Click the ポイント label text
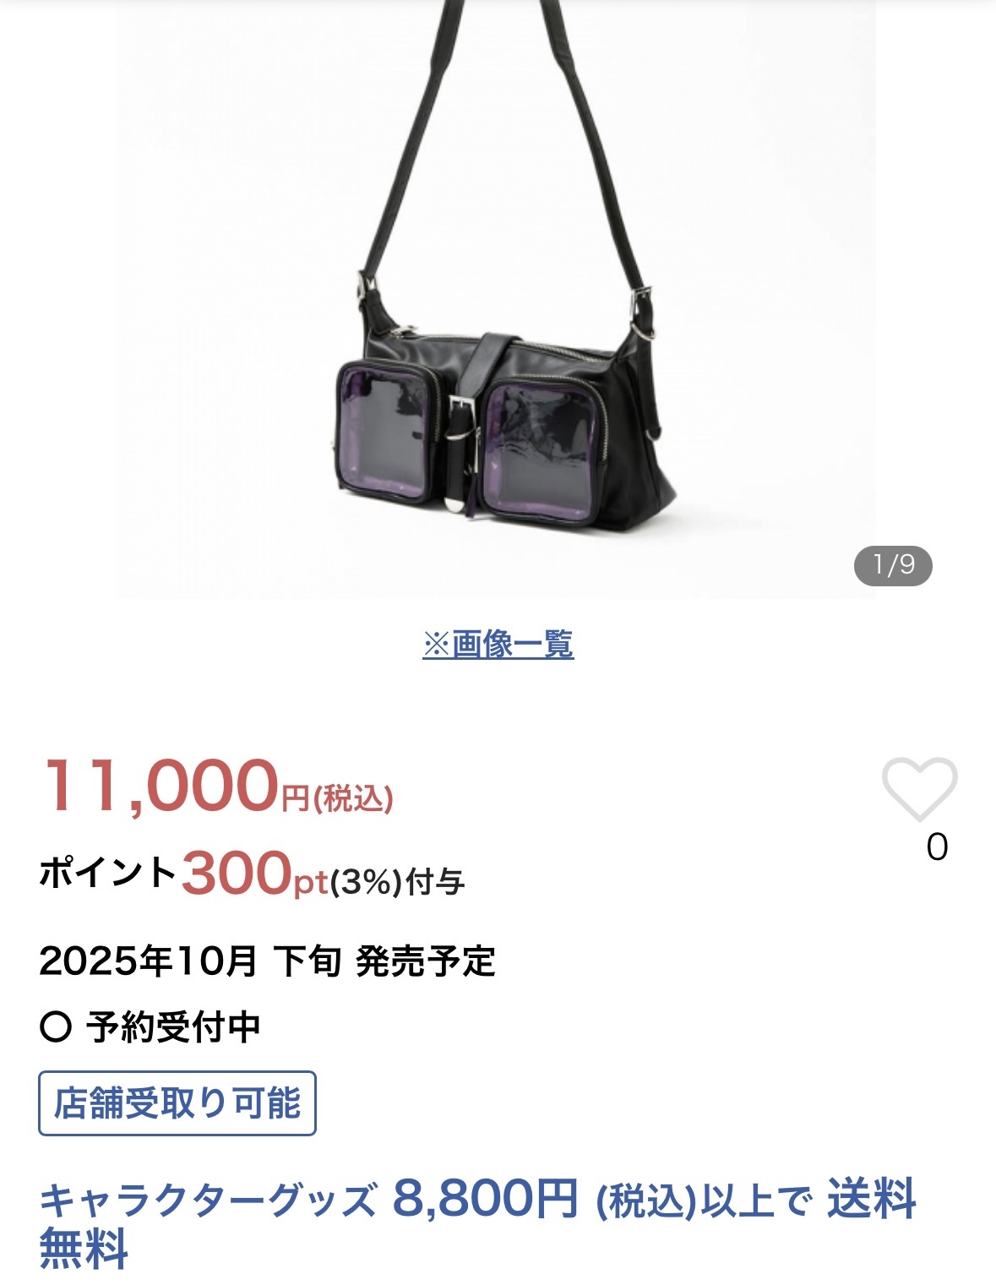 tap(108, 873)
